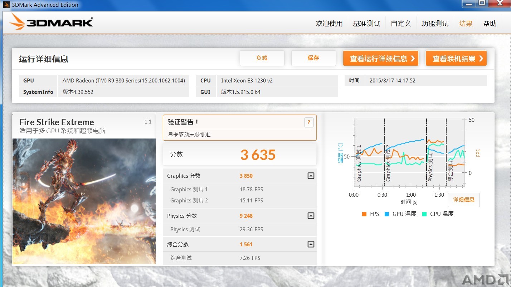This screenshot has height=287, width=511.
Task: Click the CPU field label
Action: point(206,80)
